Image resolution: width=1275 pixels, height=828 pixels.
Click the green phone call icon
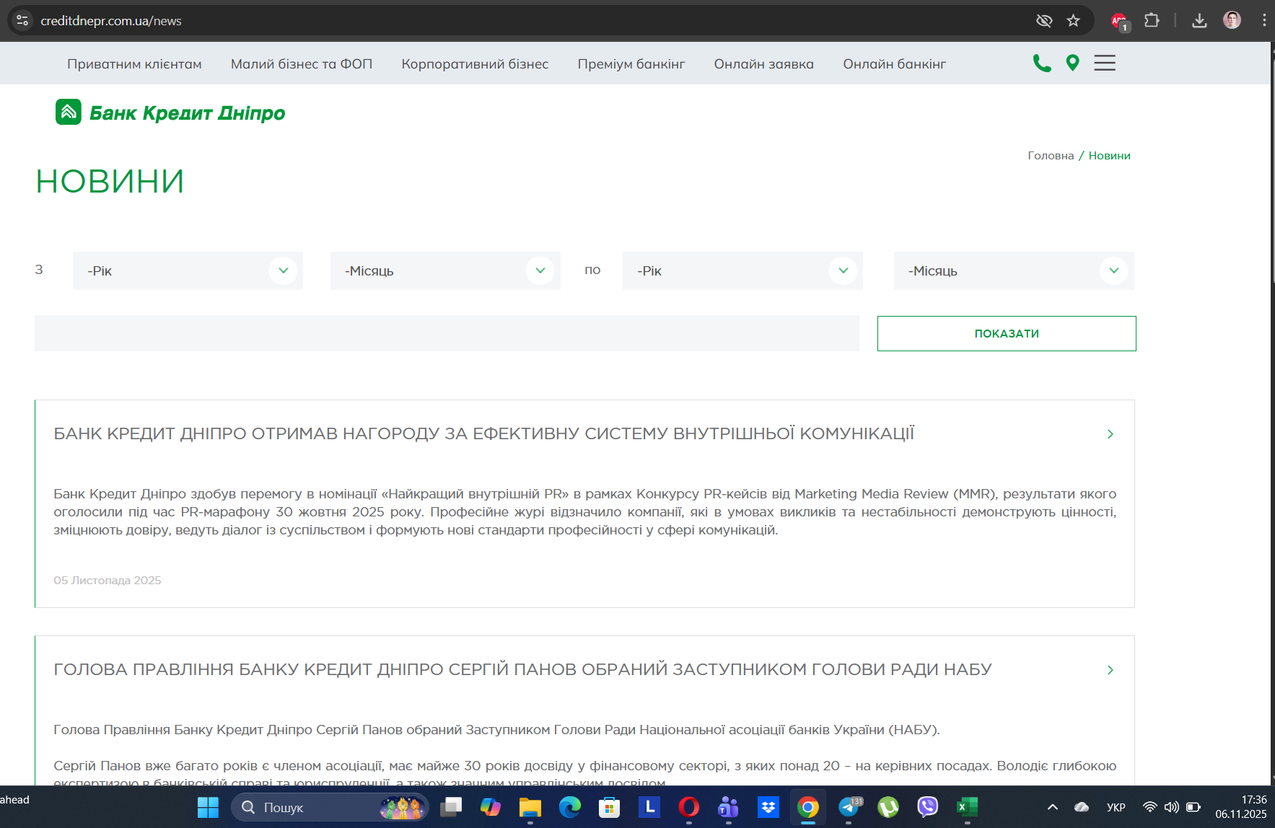tap(1042, 63)
